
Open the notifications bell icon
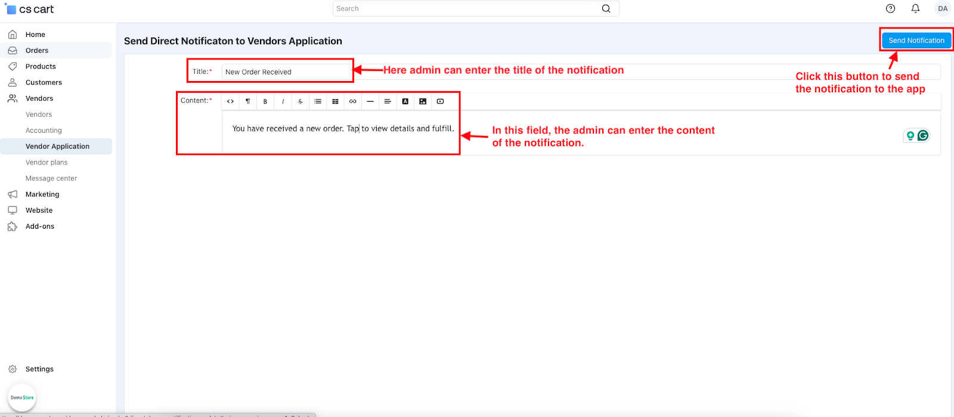coord(915,8)
